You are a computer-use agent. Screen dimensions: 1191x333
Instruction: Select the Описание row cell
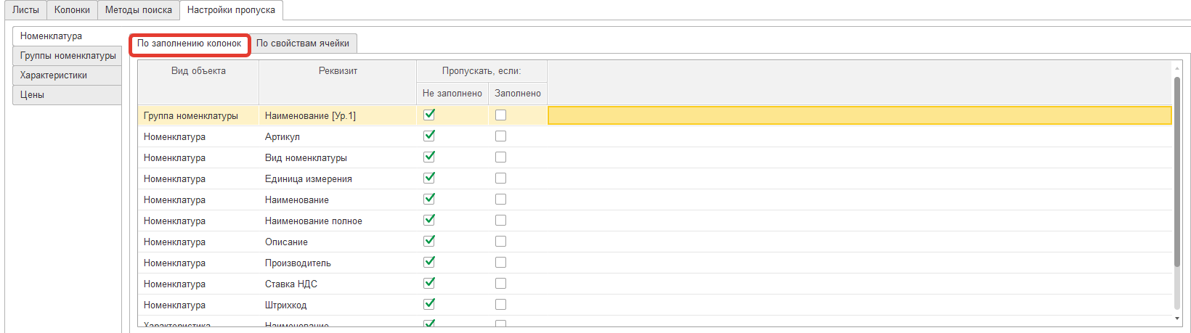(x=286, y=242)
